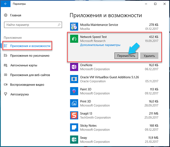Click the Home gear icon
This screenshot has height=147, width=170.
(6, 15)
